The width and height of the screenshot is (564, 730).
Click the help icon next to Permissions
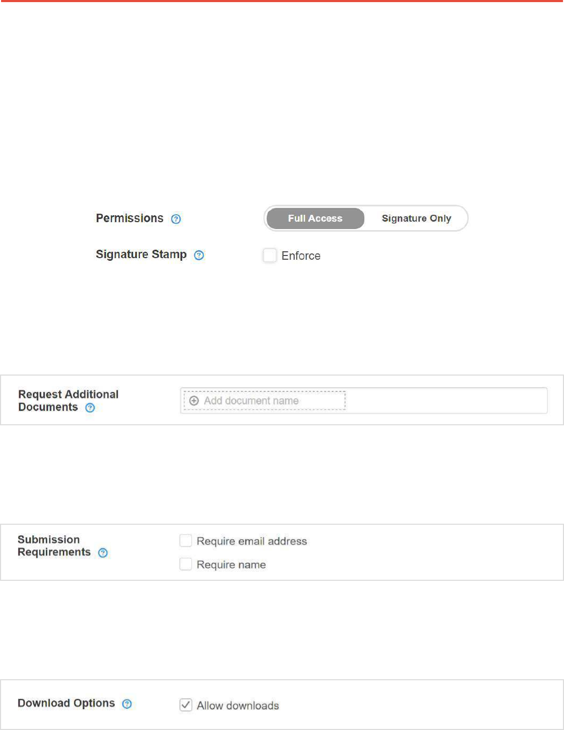[x=176, y=219]
